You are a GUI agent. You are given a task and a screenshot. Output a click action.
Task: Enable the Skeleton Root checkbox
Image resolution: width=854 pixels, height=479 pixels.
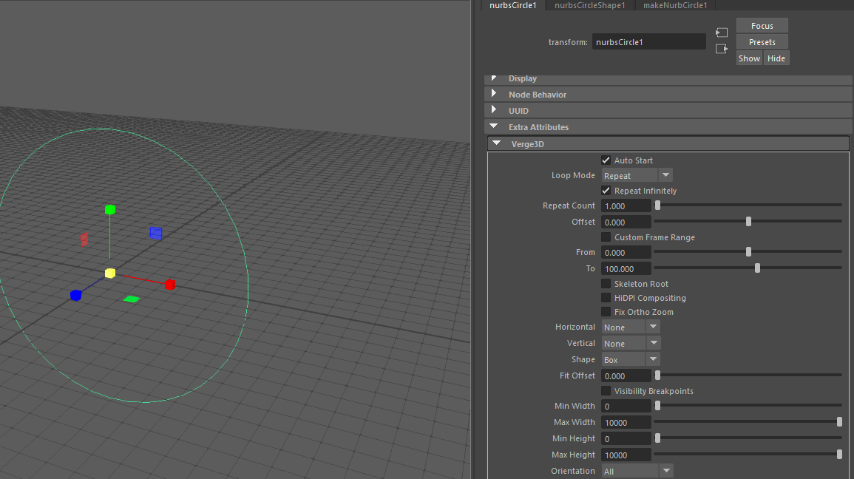click(606, 284)
